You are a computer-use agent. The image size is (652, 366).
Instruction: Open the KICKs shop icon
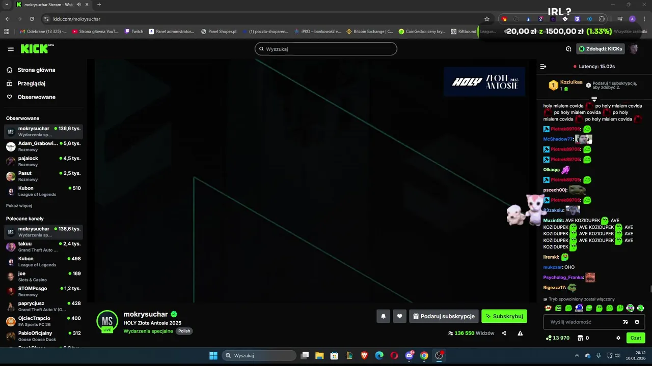(x=580, y=338)
